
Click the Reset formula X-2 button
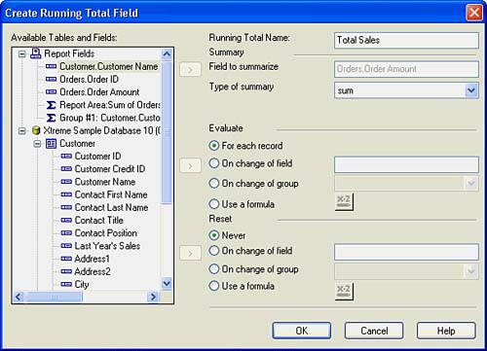click(344, 291)
